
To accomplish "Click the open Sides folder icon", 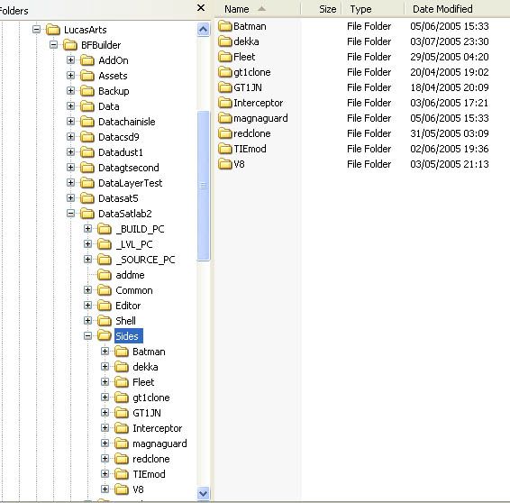I will 105,335.
